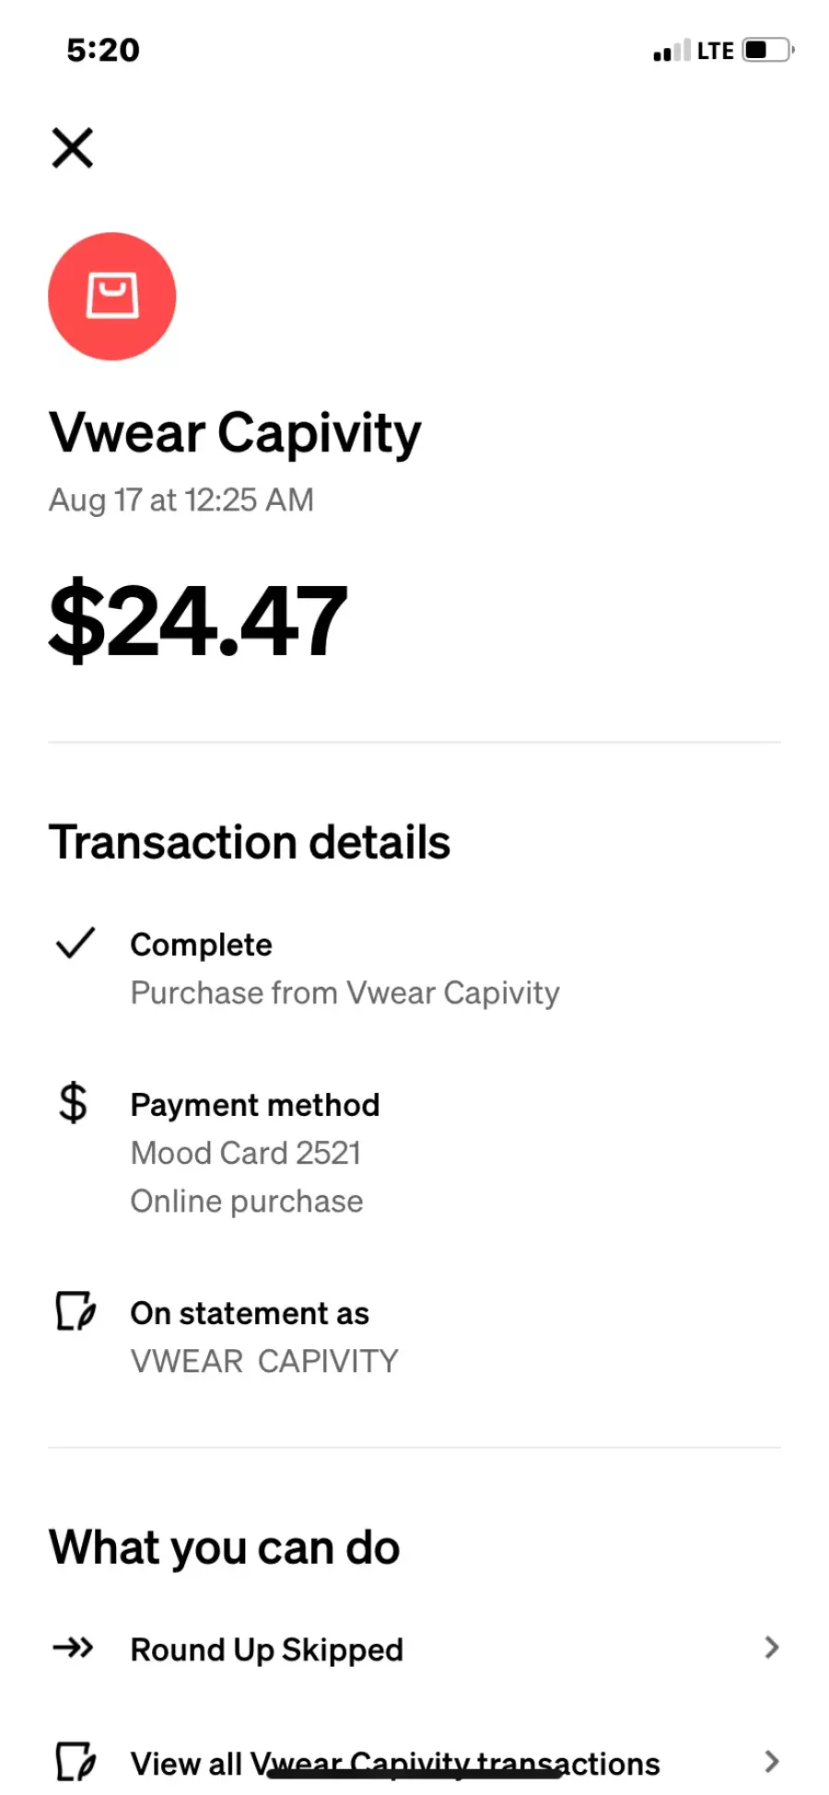Tap the cellular signal strength icon
This screenshot has height=1795, width=829.
pyautogui.click(x=671, y=51)
